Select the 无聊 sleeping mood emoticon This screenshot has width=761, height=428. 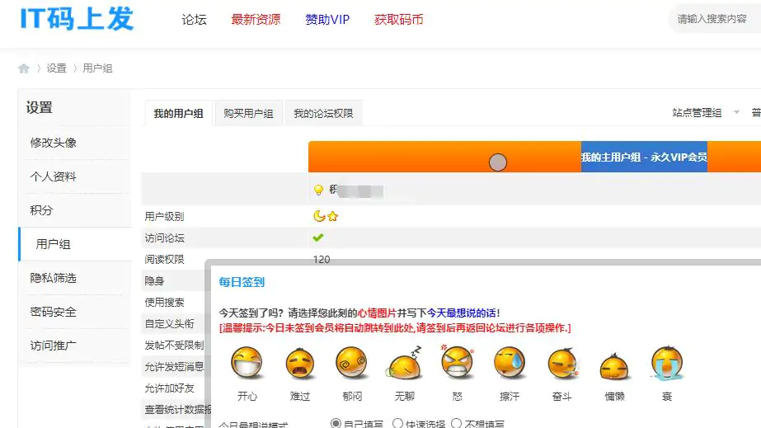(x=404, y=363)
